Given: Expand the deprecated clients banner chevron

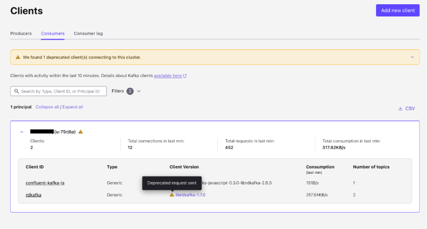Looking at the screenshot, I should (x=412, y=57).
